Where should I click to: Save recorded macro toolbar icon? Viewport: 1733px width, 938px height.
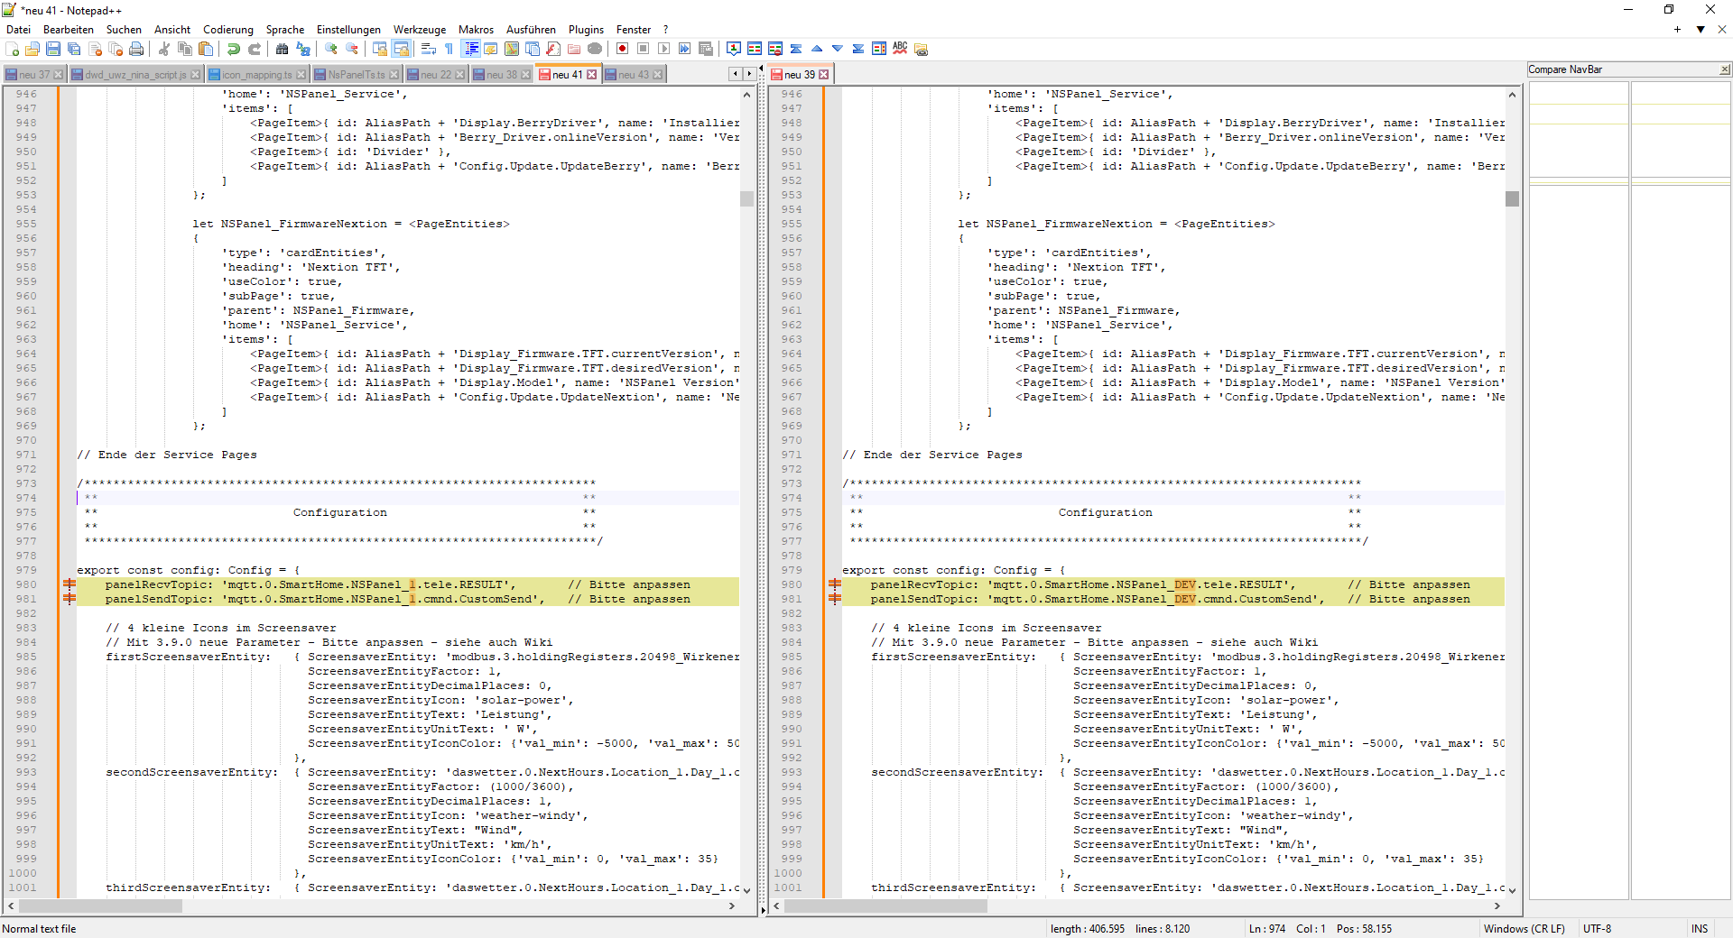pyautogui.click(x=705, y=49)
